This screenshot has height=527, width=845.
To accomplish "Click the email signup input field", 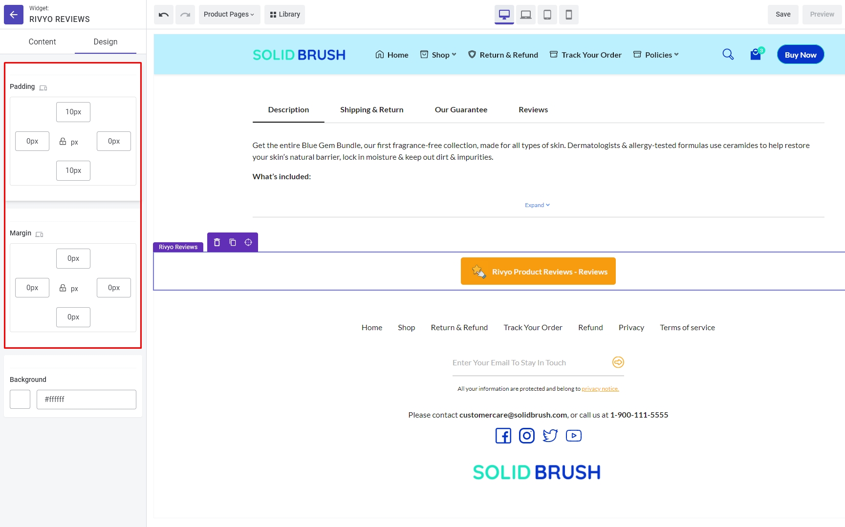I will click(x=530, y=363).
